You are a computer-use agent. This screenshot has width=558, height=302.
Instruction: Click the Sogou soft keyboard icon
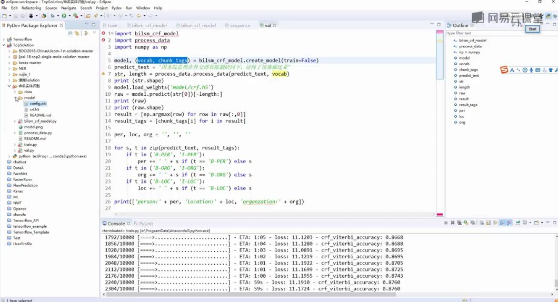[537, 70]
